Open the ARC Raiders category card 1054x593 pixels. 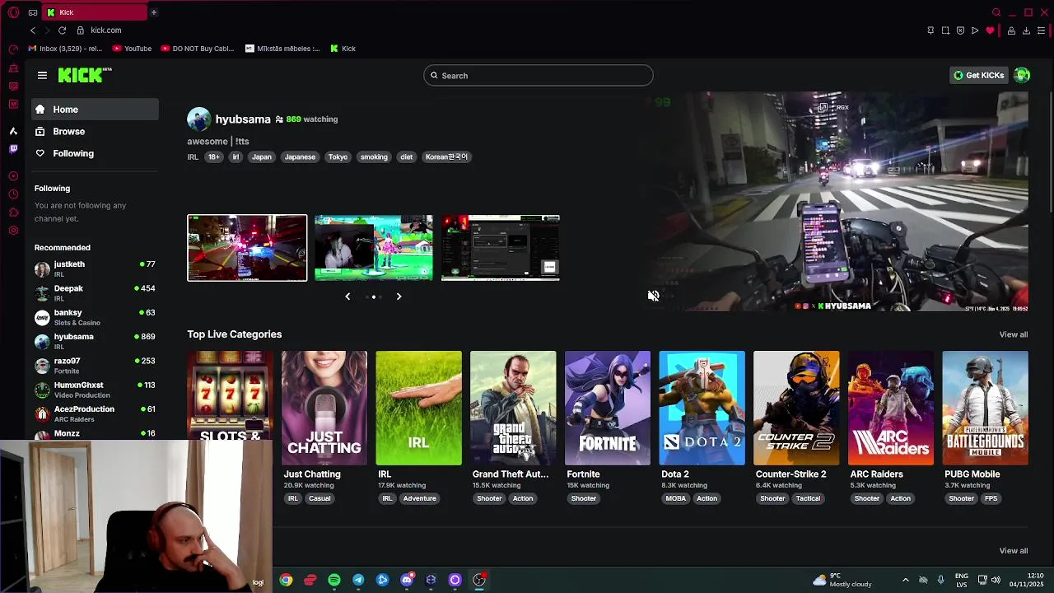[x=891, y=409]
